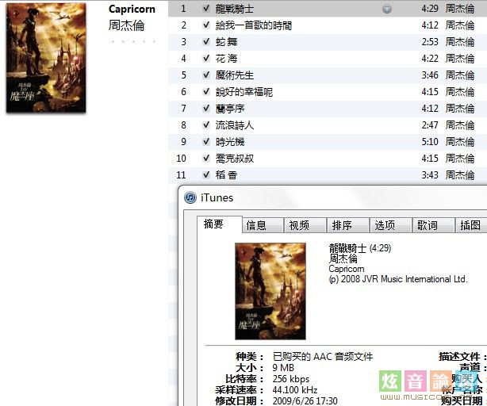The height and width of the screenshot is (406, 487).
Task: Select track 給我一首歌的時間
Action: pyautogui.click(x=328, y=25)
